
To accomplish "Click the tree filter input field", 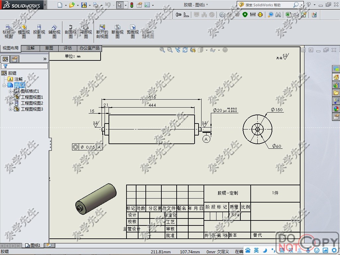I will (25, 66).
